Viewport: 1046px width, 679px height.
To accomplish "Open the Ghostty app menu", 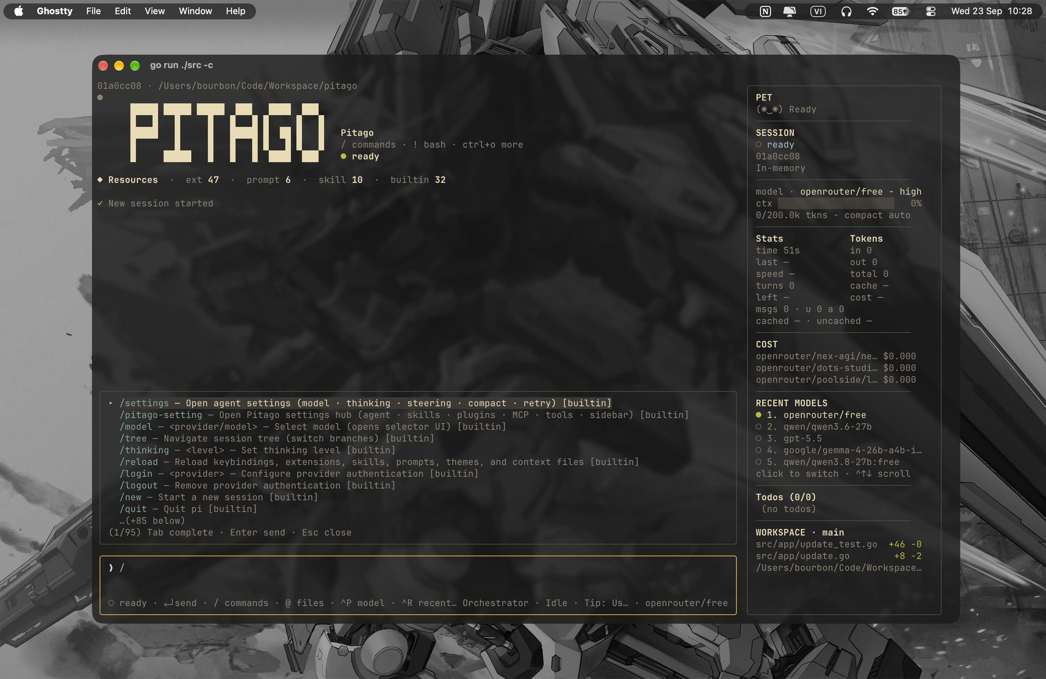I will [55, 11].
